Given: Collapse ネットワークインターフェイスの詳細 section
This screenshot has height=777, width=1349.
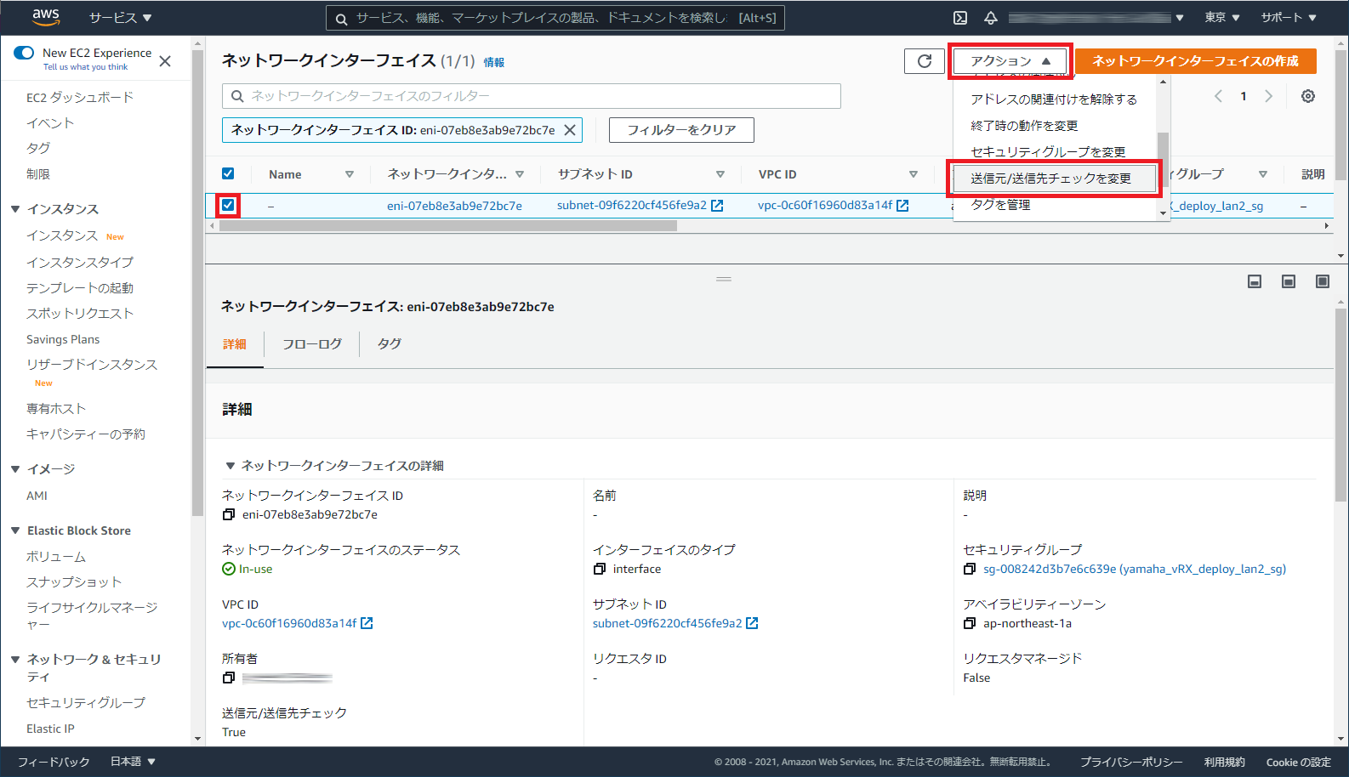Looking at the screenshot, I should (x=230, y=466).
